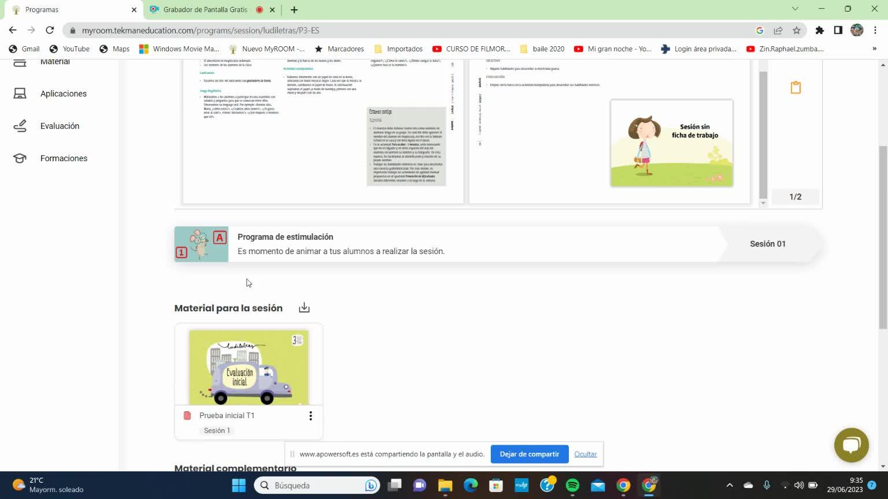Open a new browser tab
This screenshot has width=888, height=499.
[294, 9]
